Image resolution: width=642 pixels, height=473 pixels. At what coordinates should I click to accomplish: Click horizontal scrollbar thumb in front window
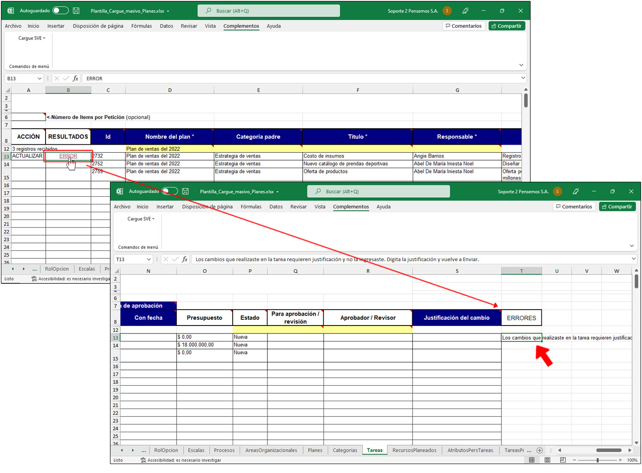pyautogui.click(x=609, y=450)
